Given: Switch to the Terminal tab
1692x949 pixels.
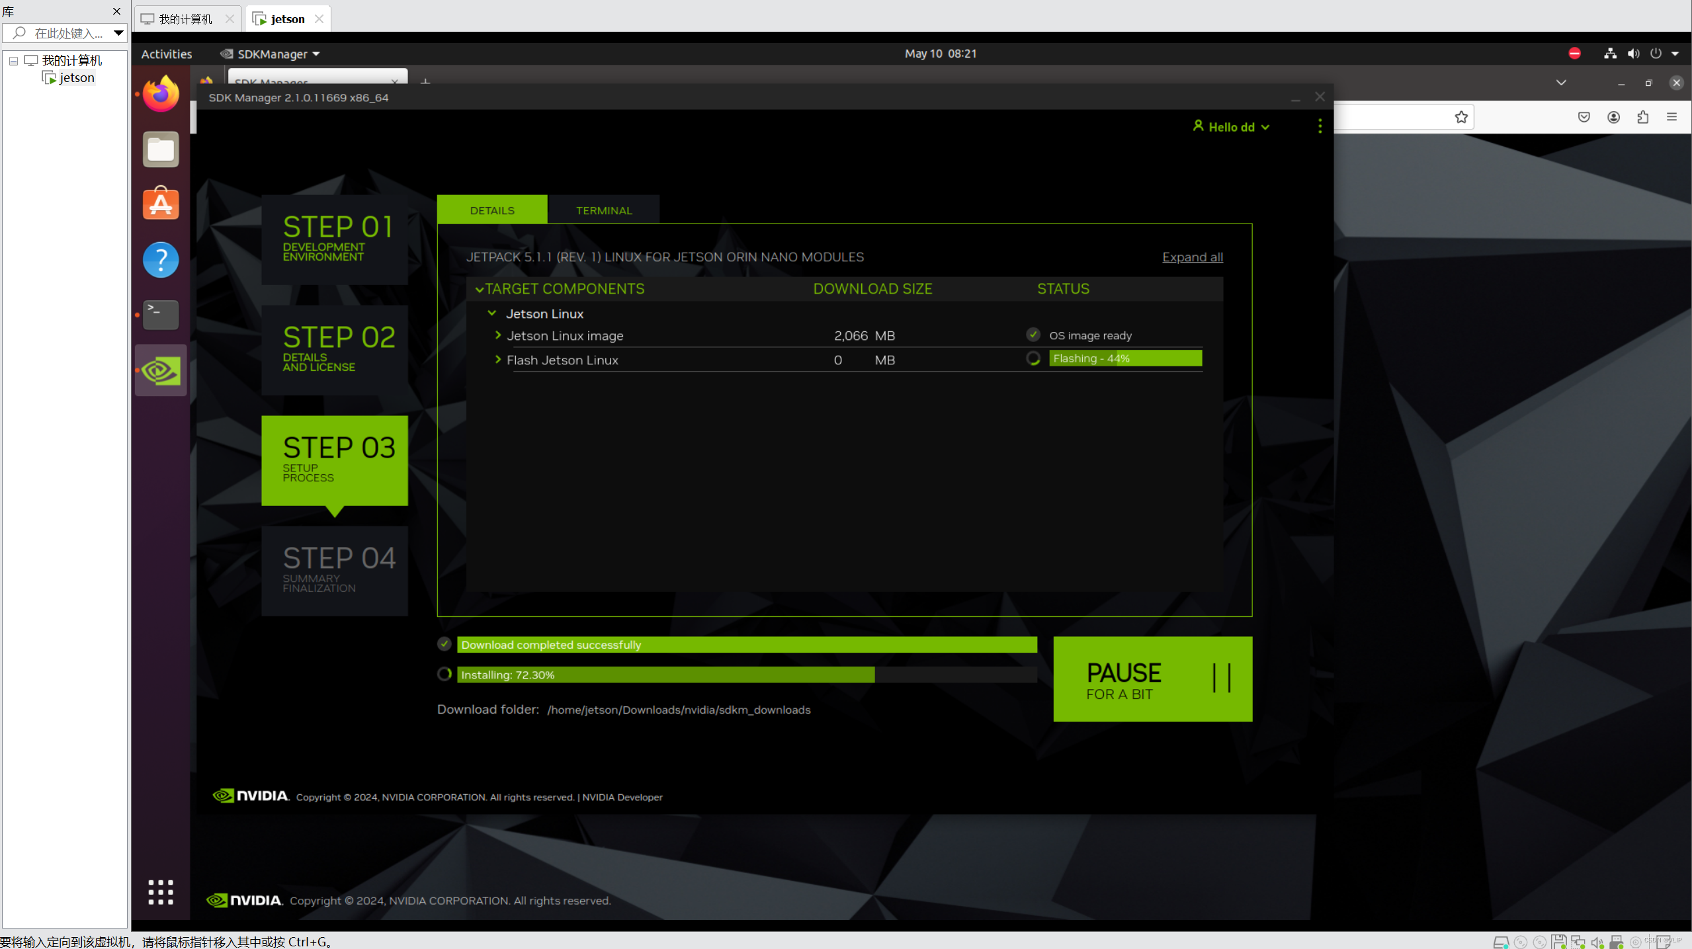Looking at the screenshot, I should (603, 210).
